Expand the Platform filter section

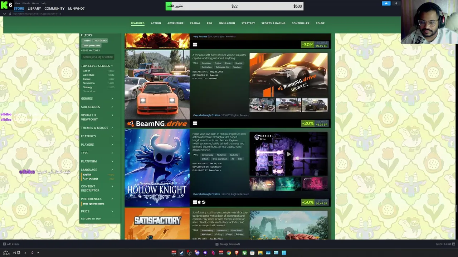click(x=97, y=161)
